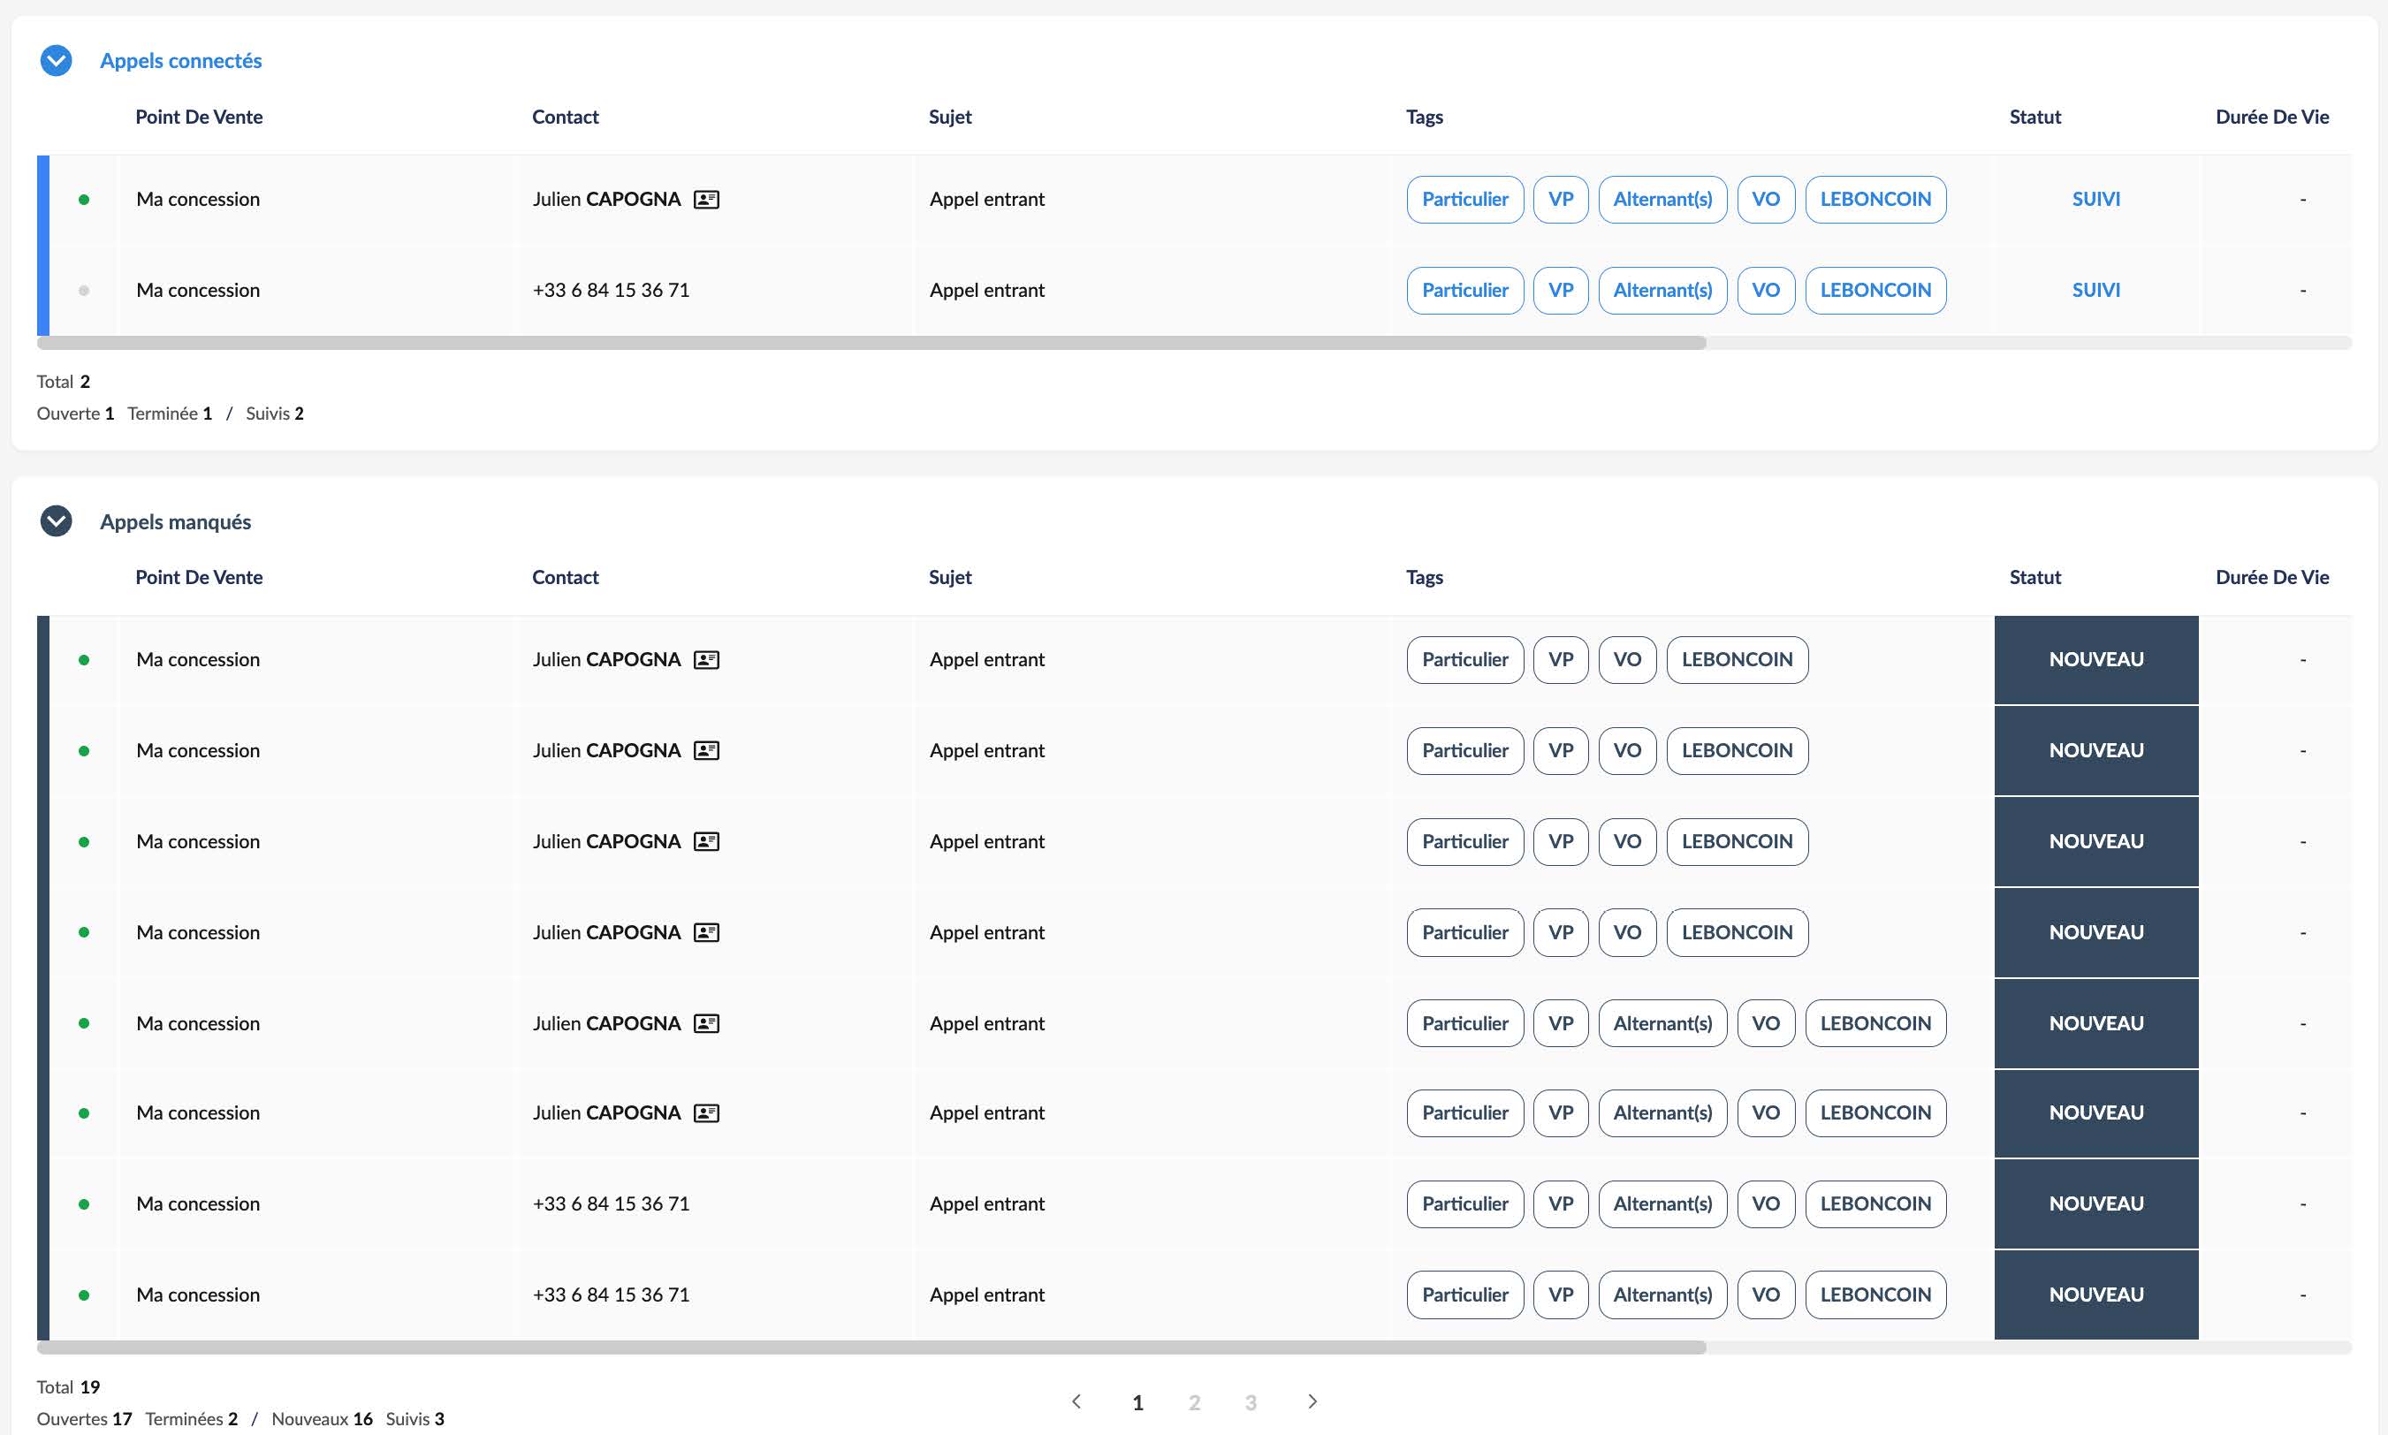Go to the next page arrow
2388x1435 pixels.
pyautogui.click(x=1312, y=1401)
